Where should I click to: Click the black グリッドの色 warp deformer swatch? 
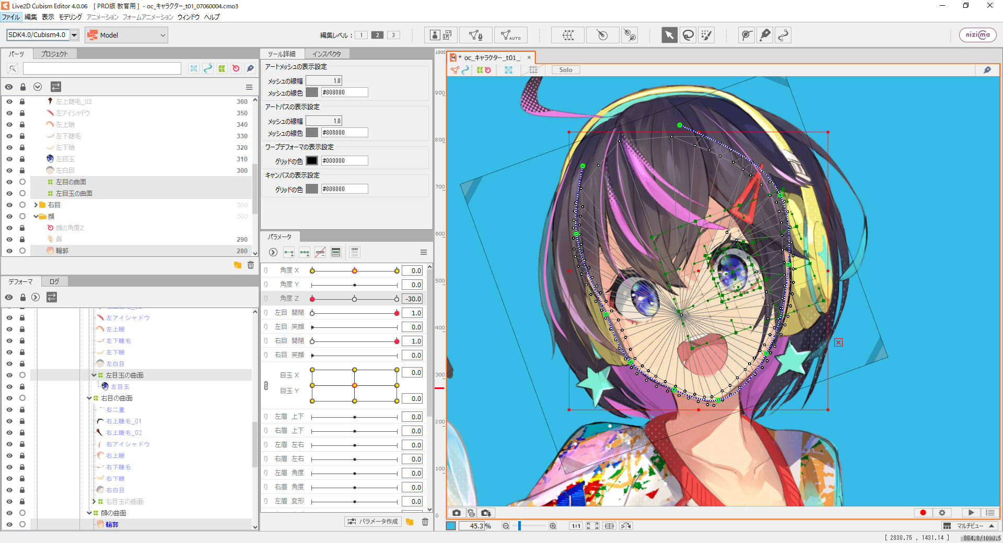(x=312, y=161)
